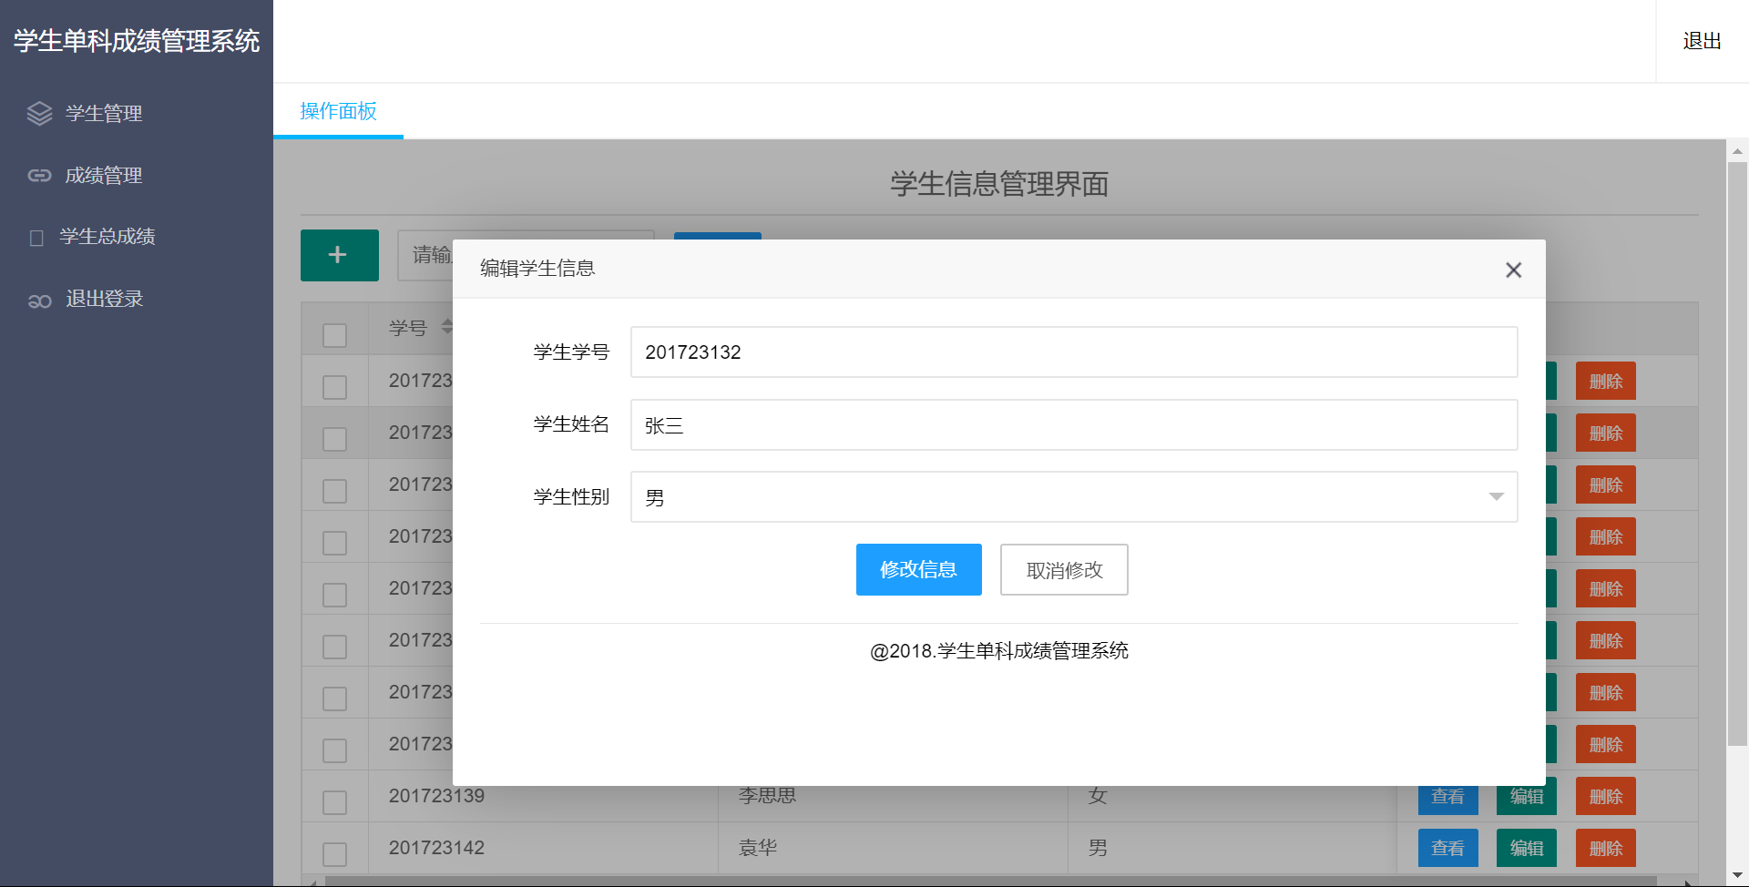Viewport: 1749px width, 887px height.
Task: Click the green plus add button
Action: [x=339, y=255]
